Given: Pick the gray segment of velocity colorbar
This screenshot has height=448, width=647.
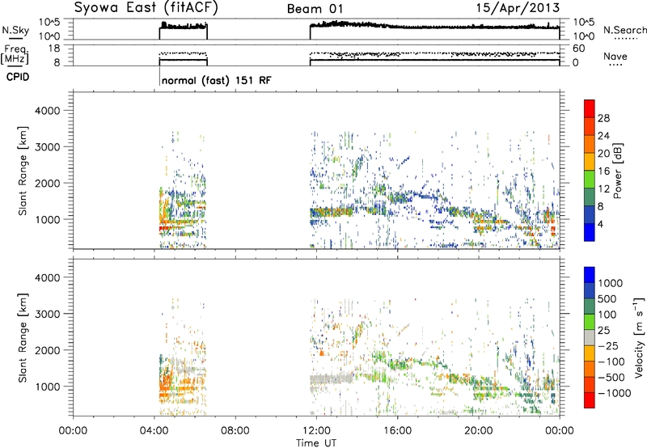Looking at the screenshot, I should tap(590, 338).
